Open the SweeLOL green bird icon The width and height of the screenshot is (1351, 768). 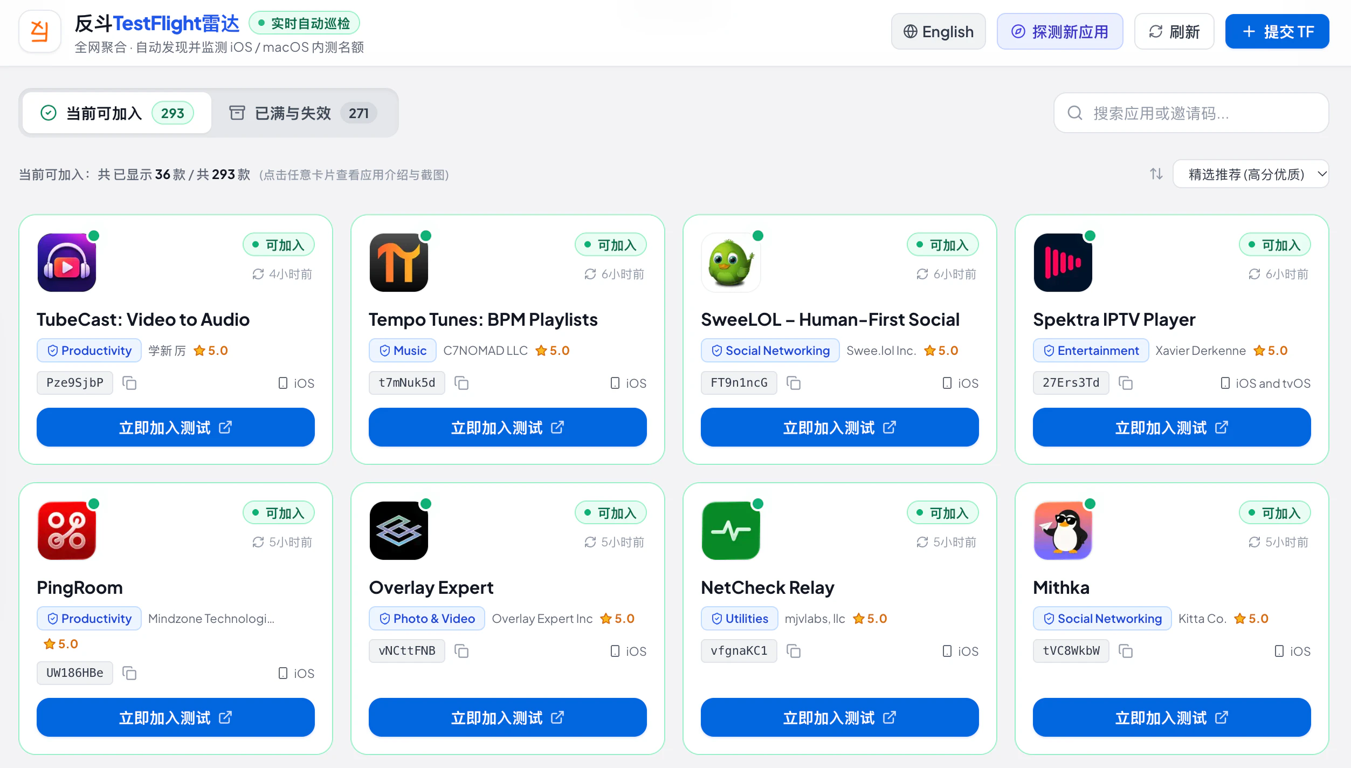[x=731, y=263]
